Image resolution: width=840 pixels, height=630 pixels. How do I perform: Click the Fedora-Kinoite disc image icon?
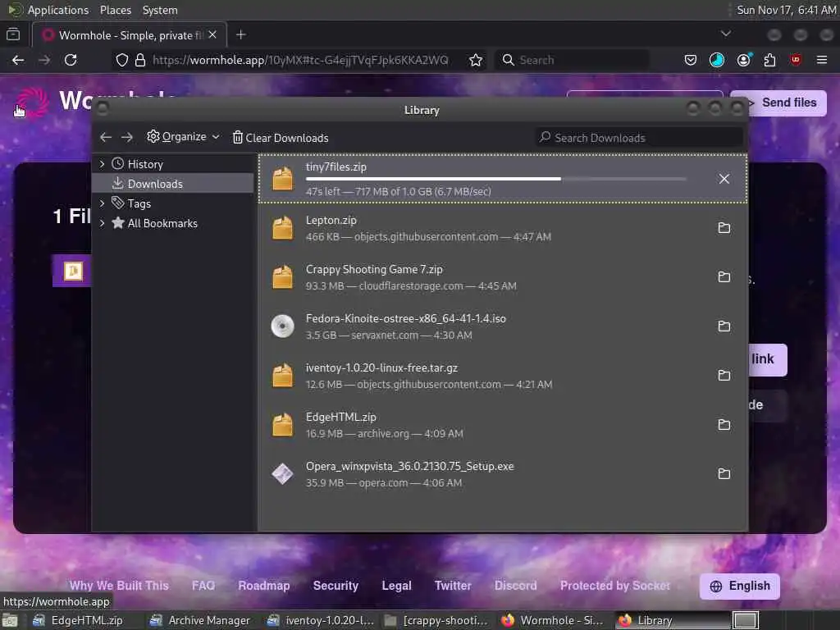pyautogui.click(x=282, y=326)
